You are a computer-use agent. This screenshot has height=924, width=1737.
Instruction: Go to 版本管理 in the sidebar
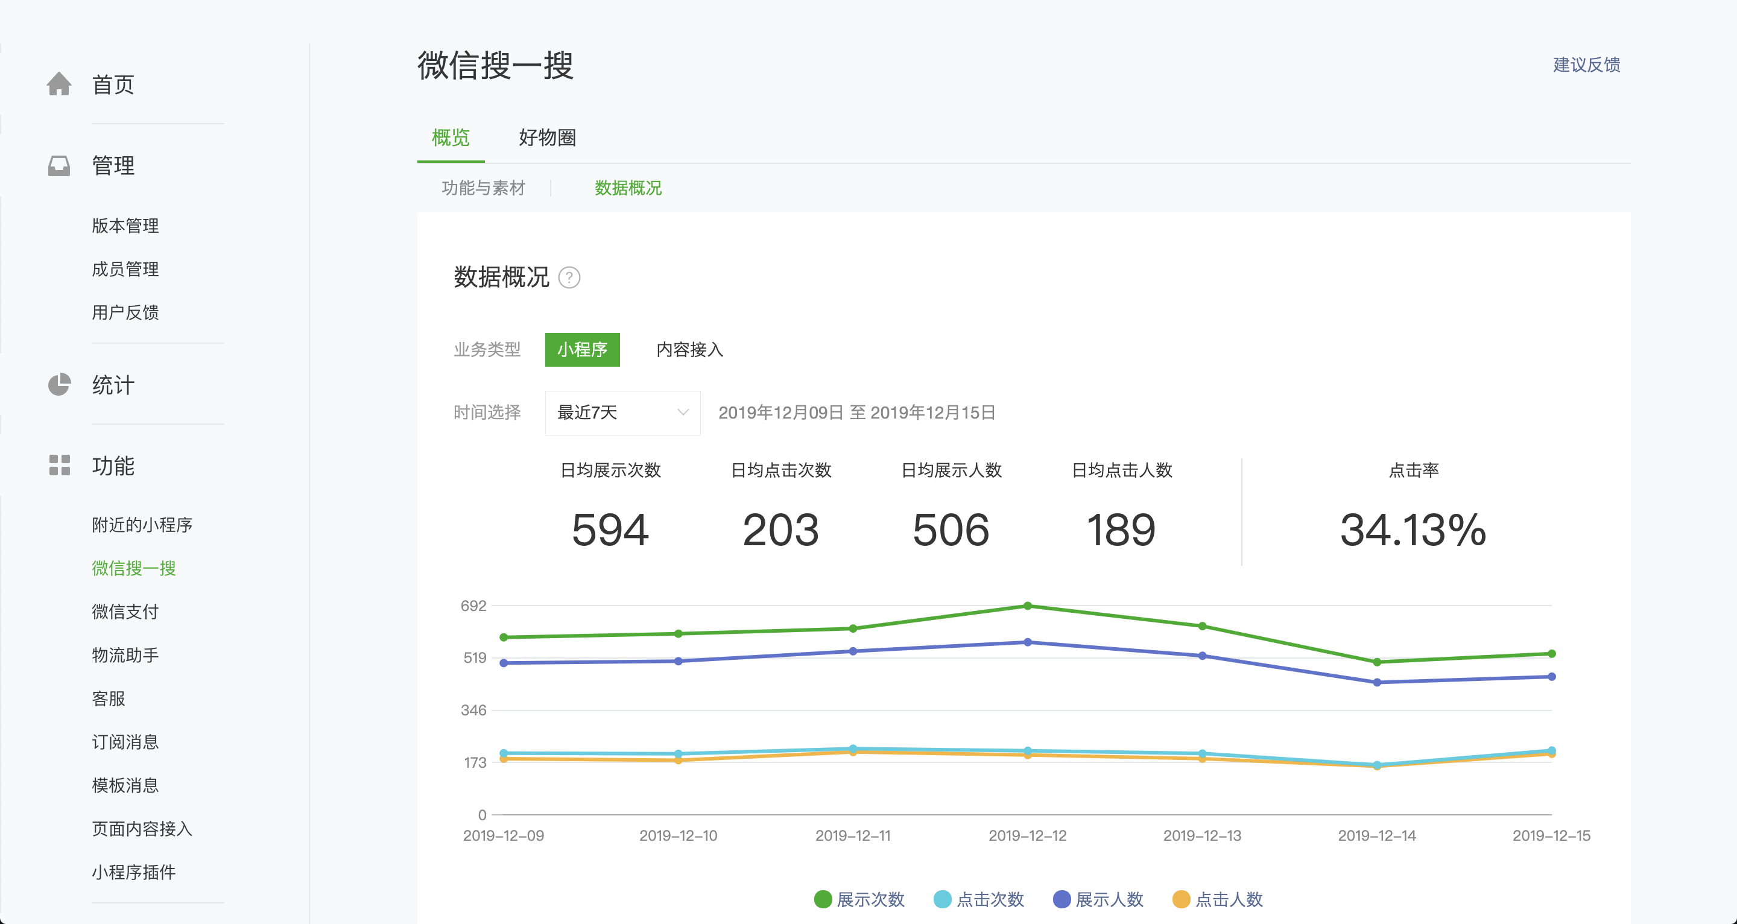pos(125,226)
